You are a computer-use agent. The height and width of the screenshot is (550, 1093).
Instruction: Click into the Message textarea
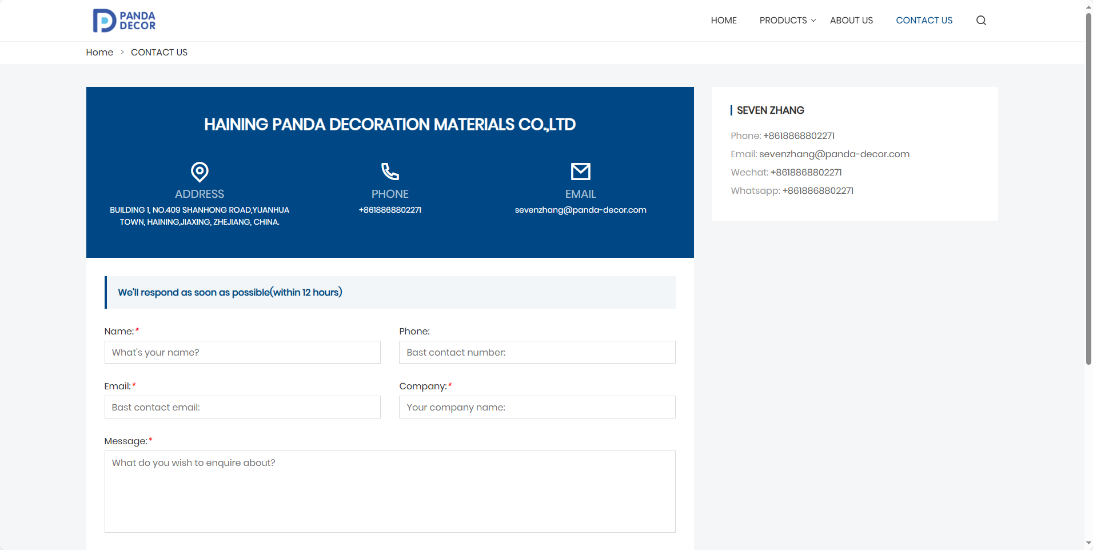(390, 492)
